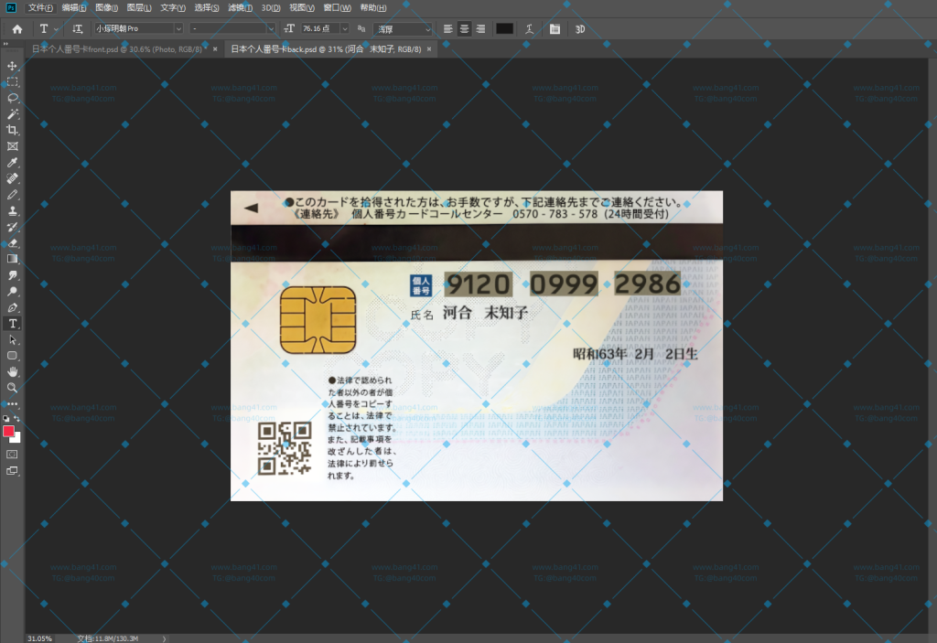Select the Zoom tool
This screenshot has height=643, width=937.
(13, 386)
